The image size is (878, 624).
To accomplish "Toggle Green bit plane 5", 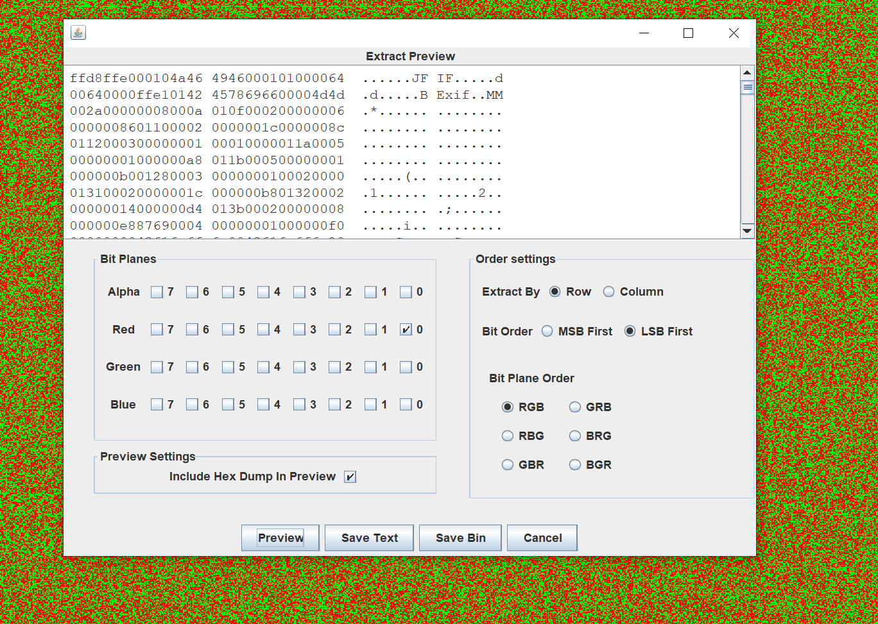I will point(228,367).
